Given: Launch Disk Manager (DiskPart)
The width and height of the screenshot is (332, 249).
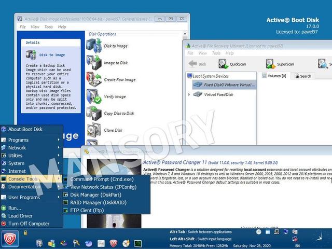Looking at the screenshot, I should pyautogui.click(x=106, y=195).
